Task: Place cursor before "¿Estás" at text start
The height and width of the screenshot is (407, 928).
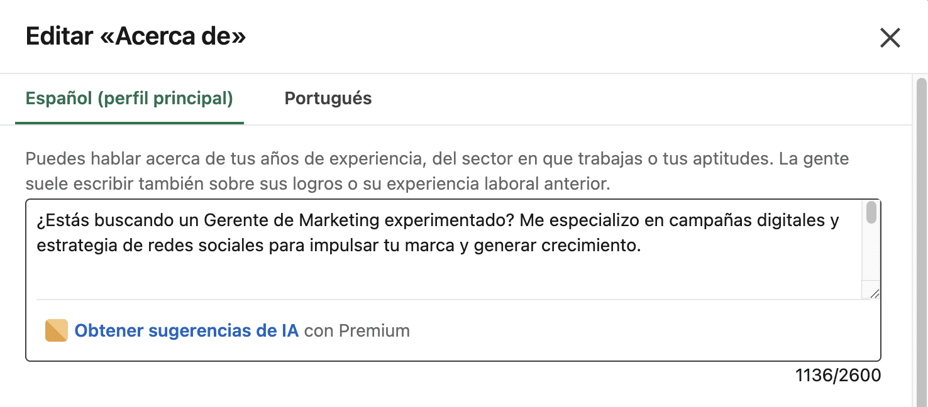Action: tap(37, 220)
